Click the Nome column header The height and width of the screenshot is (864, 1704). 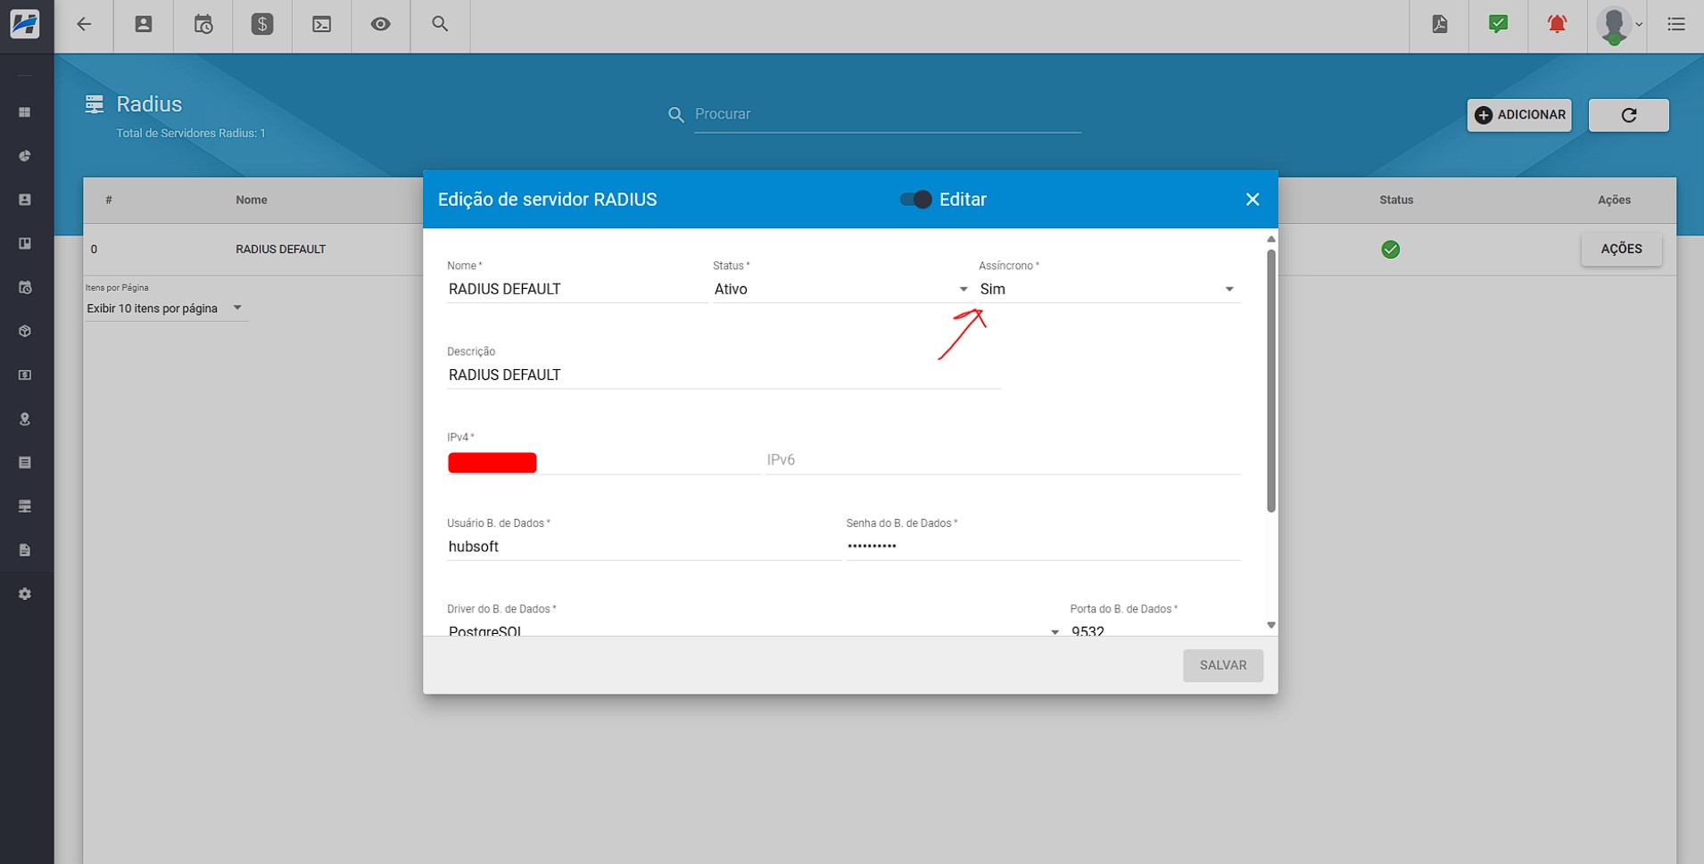[x=252, y=200]
